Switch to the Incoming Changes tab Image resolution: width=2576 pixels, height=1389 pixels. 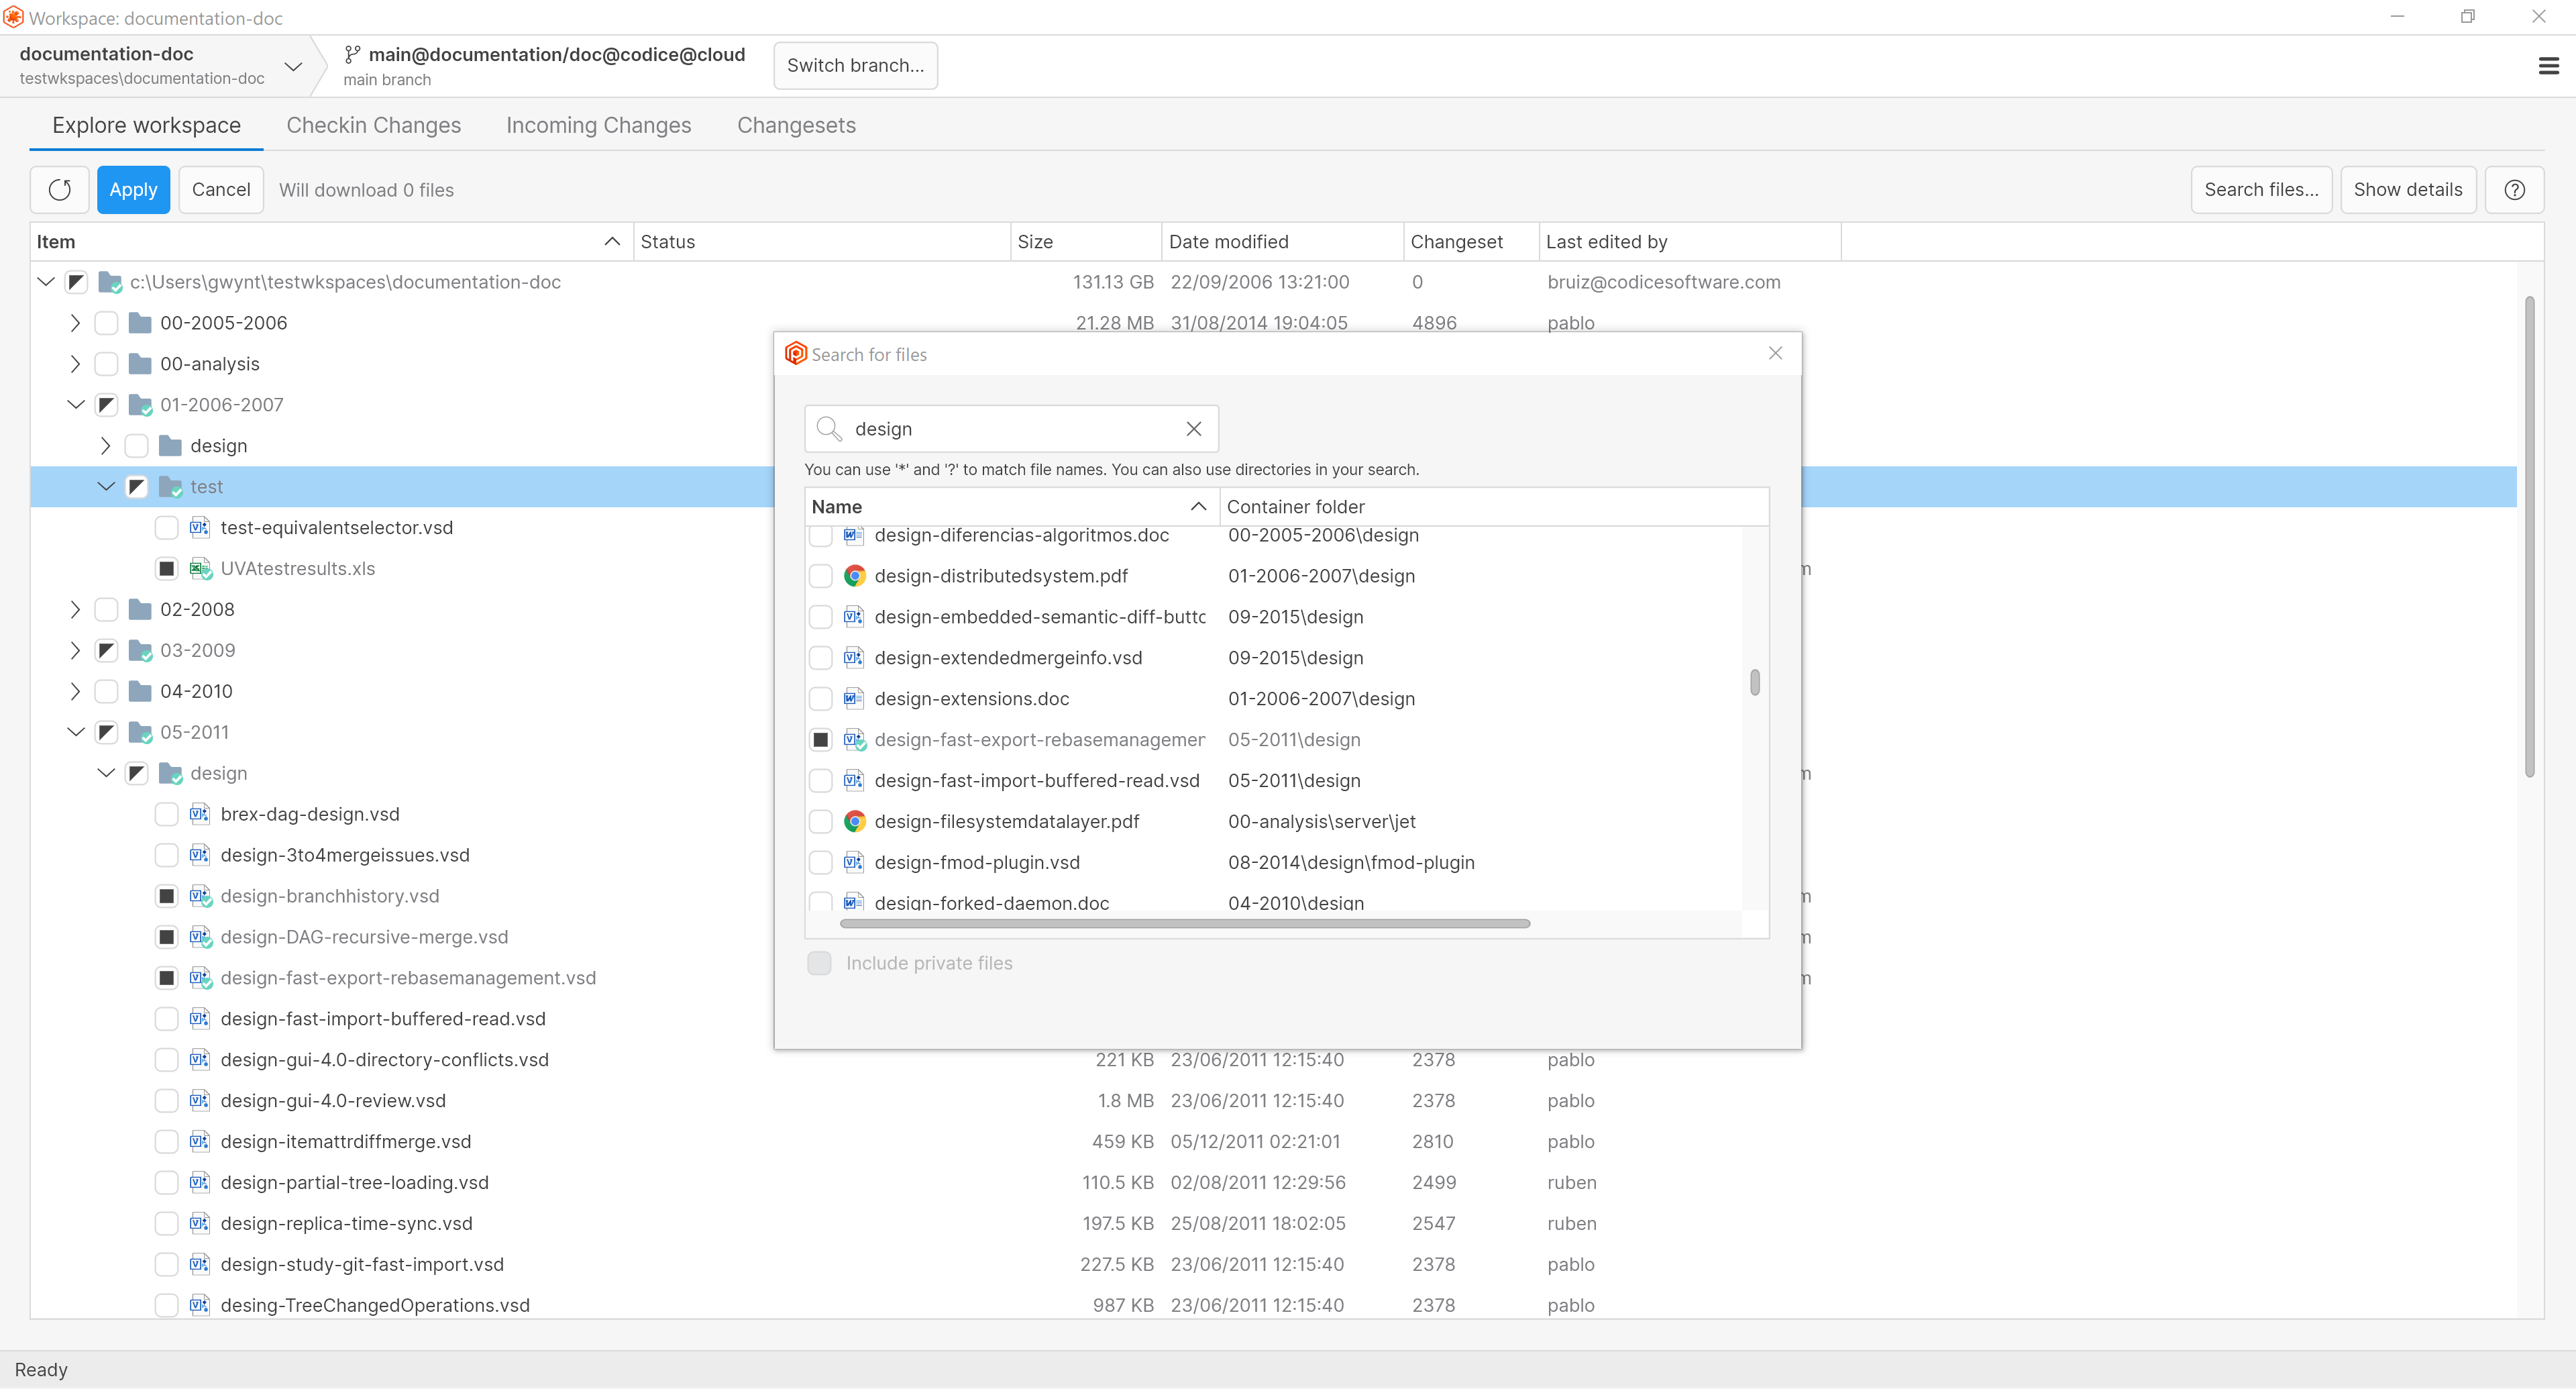point(598,125)
